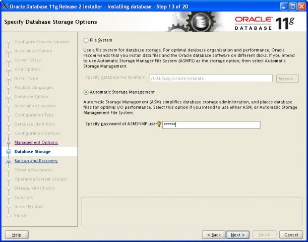Select the File System radio button

click(86, 40)
